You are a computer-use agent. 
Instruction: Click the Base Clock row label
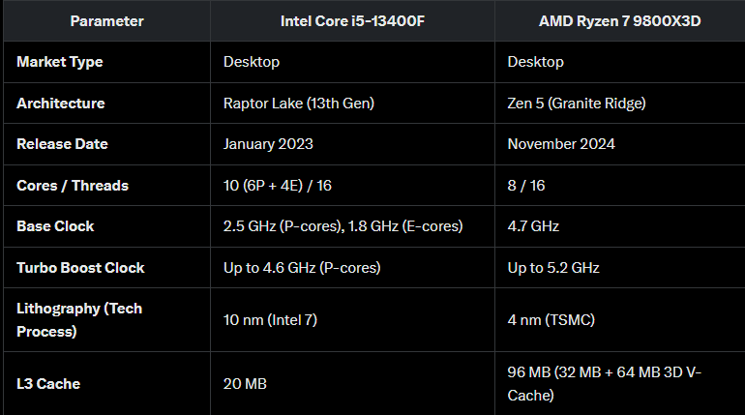55,226
